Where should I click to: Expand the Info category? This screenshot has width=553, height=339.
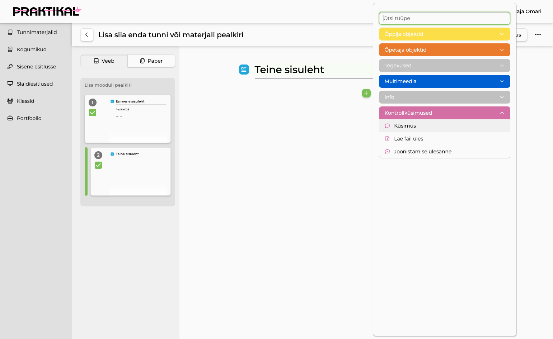pyautogui.click(x=445, y=97)
